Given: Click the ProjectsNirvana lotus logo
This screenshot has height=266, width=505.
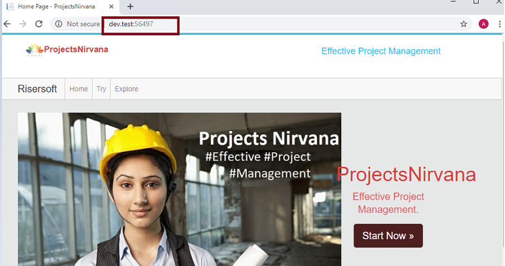Looking at the screenshot, I should [35, 50].
